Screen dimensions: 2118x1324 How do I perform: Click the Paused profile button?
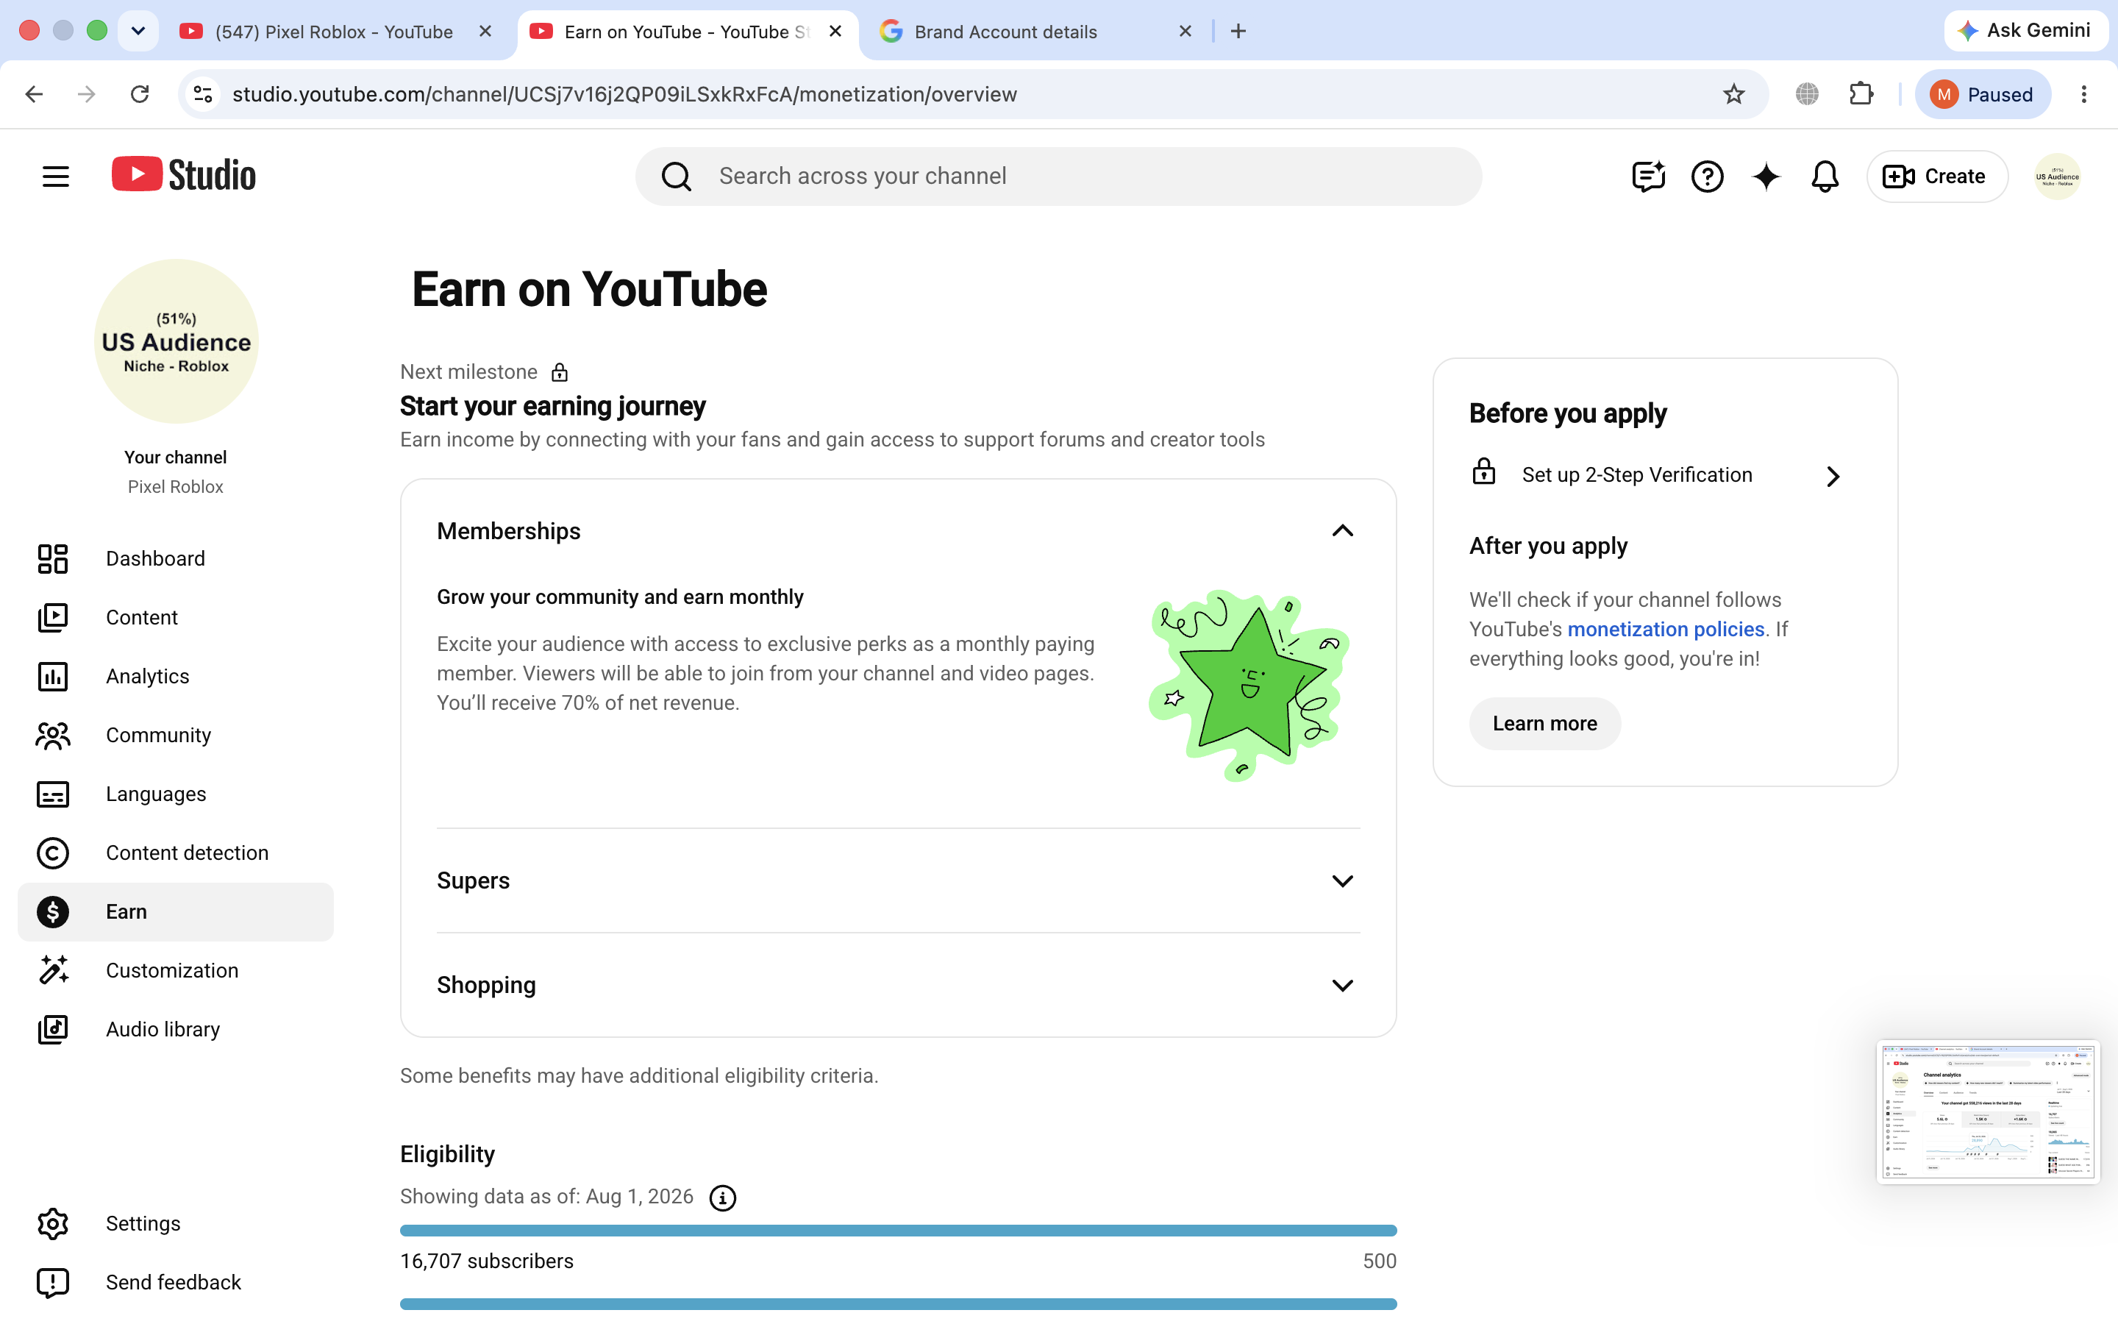[1983, 93]
